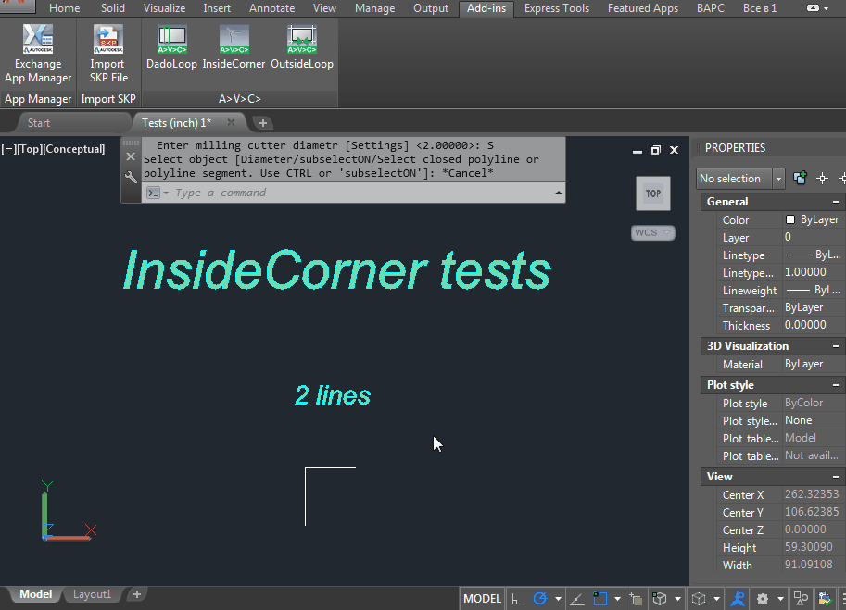Toggle Polar tracking in status bar
Viewport: 846px width, 610px height.
coord(539,598)
